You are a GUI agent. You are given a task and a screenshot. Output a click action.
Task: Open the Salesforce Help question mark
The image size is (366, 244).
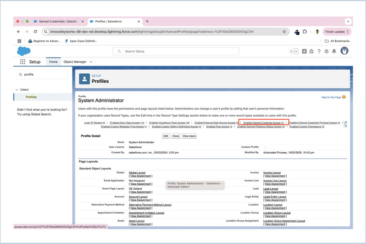(x=319, y=51)
